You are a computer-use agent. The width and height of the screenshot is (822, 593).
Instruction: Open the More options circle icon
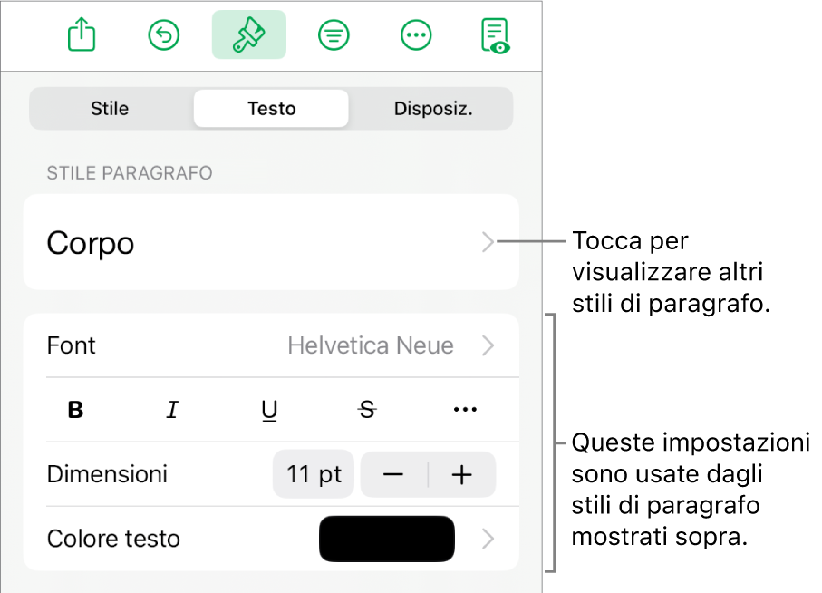tap(416, 35)
